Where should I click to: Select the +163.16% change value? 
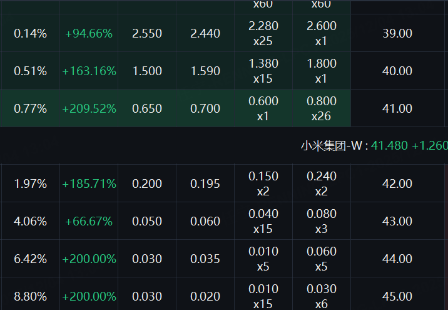(89, 71)
